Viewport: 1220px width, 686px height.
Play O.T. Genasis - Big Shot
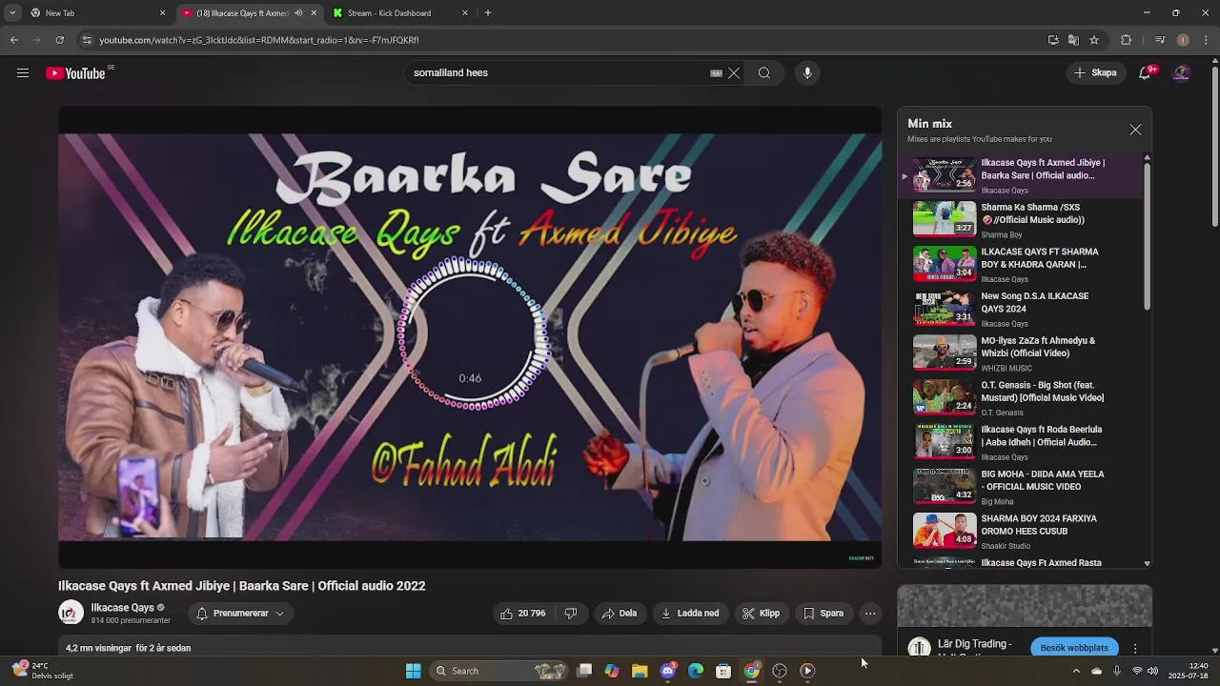click(1020, 397)
